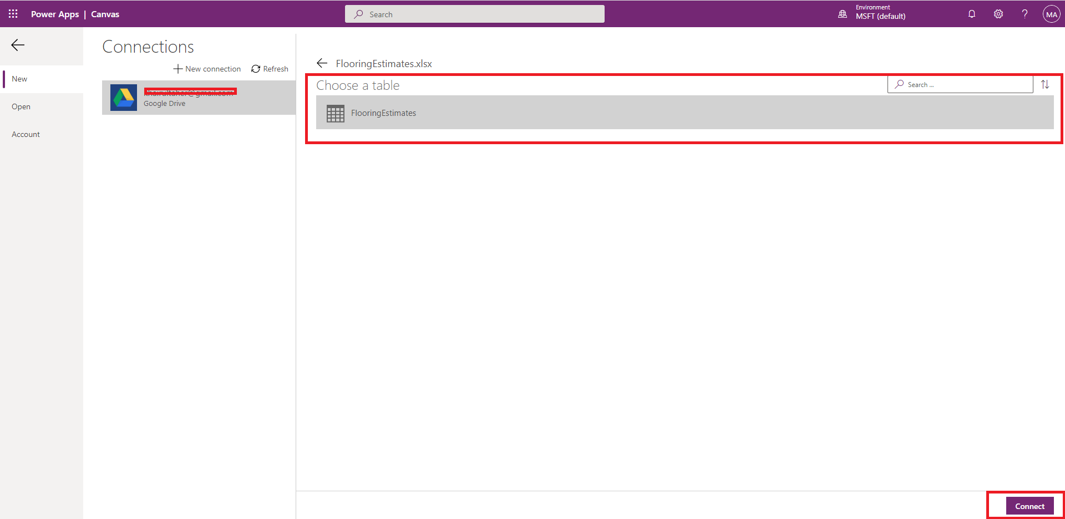Click the Connect button
Viewport: 1065px width, 519px height.
1029,506
